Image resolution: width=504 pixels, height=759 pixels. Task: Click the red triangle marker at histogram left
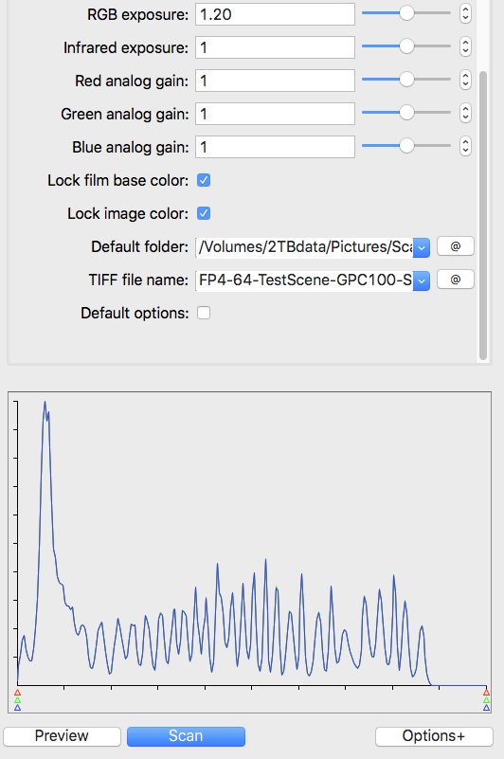(x=17, y=693)
